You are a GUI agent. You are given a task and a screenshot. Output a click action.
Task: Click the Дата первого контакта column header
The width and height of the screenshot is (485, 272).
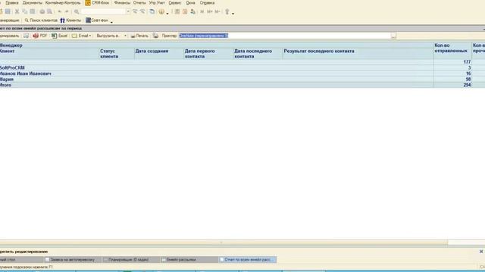(x=208, y=54)
